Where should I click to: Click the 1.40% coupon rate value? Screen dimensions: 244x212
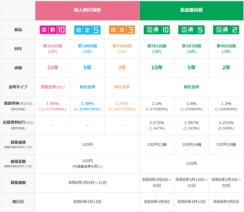53,103
